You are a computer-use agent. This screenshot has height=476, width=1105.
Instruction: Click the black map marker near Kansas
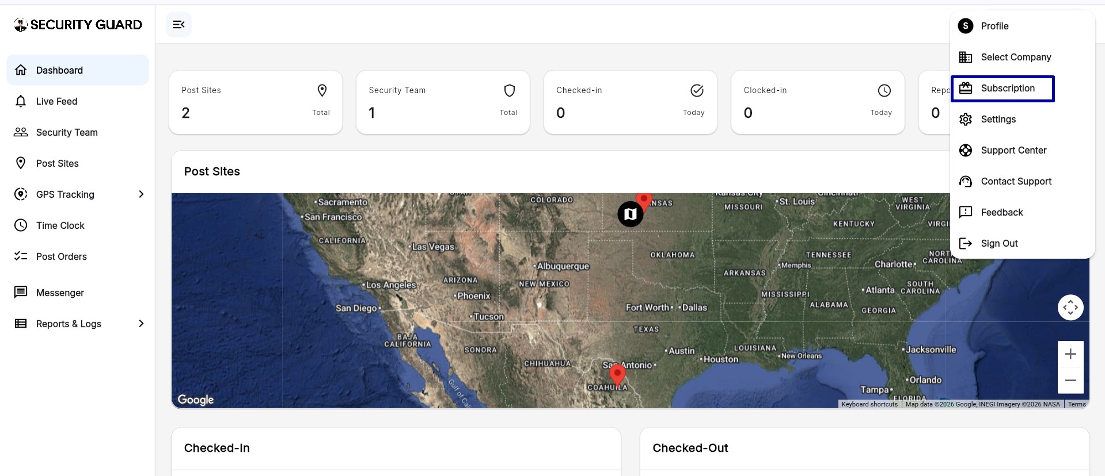(x=631, y=214)
